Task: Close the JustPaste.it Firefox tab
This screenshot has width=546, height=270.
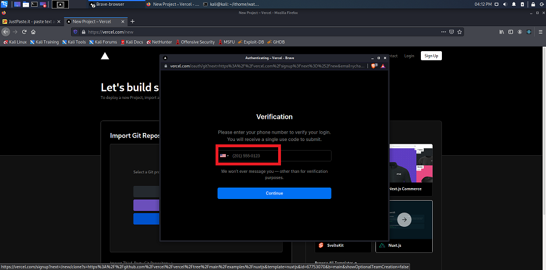Action: coord(59,22)
